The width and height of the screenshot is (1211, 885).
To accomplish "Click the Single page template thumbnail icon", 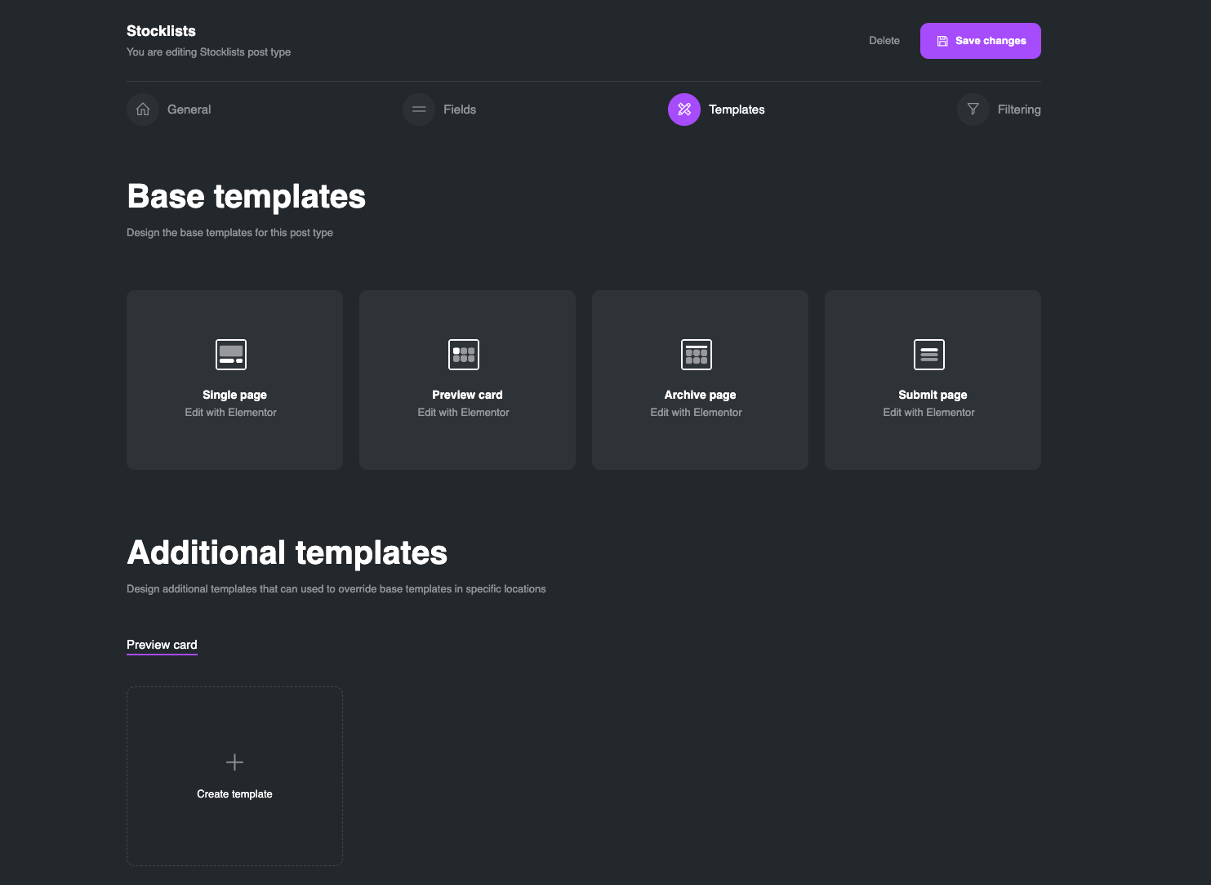I will (231, 354).
